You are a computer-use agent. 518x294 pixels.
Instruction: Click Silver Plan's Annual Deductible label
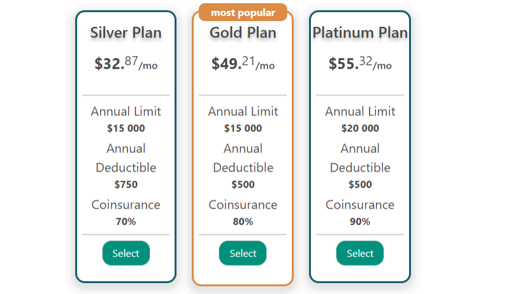(x=126, y=158)
